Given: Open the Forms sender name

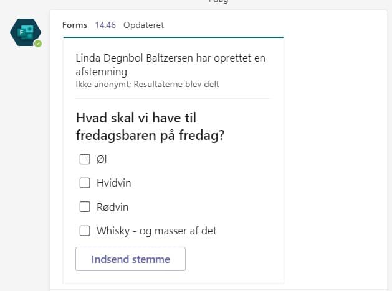Looking at the screenshot, I should [x=75, y=25].
